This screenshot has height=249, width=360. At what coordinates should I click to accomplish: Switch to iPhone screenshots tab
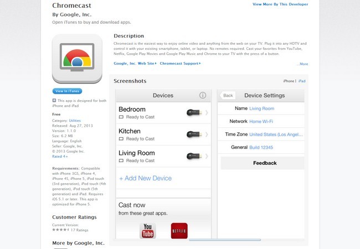[289, 81]
